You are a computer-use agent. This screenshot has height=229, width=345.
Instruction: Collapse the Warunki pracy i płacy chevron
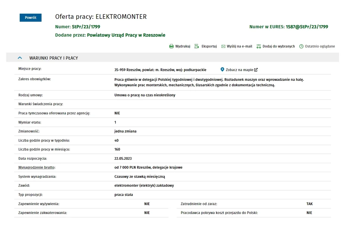coord(20,58)
